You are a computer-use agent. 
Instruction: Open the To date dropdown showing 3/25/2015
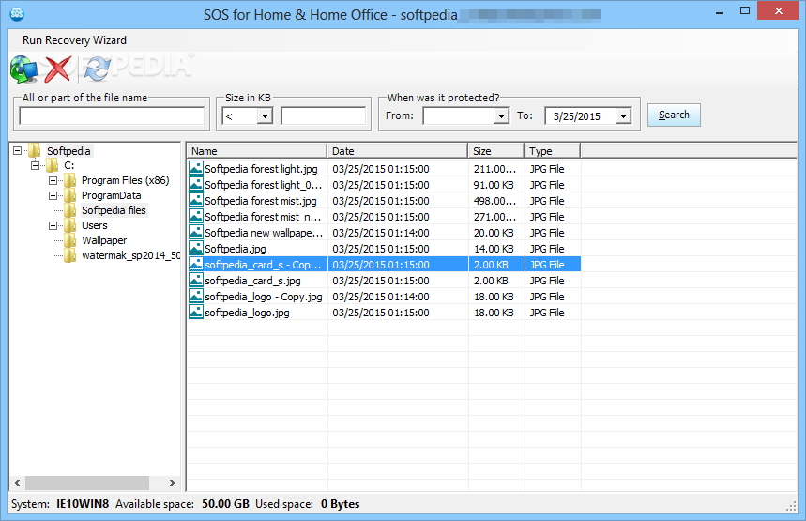[x=623, y=115]
